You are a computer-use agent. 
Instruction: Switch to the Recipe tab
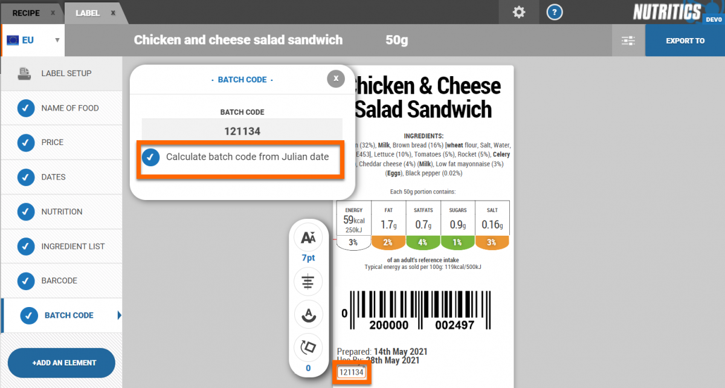click(x=26, y=13)
